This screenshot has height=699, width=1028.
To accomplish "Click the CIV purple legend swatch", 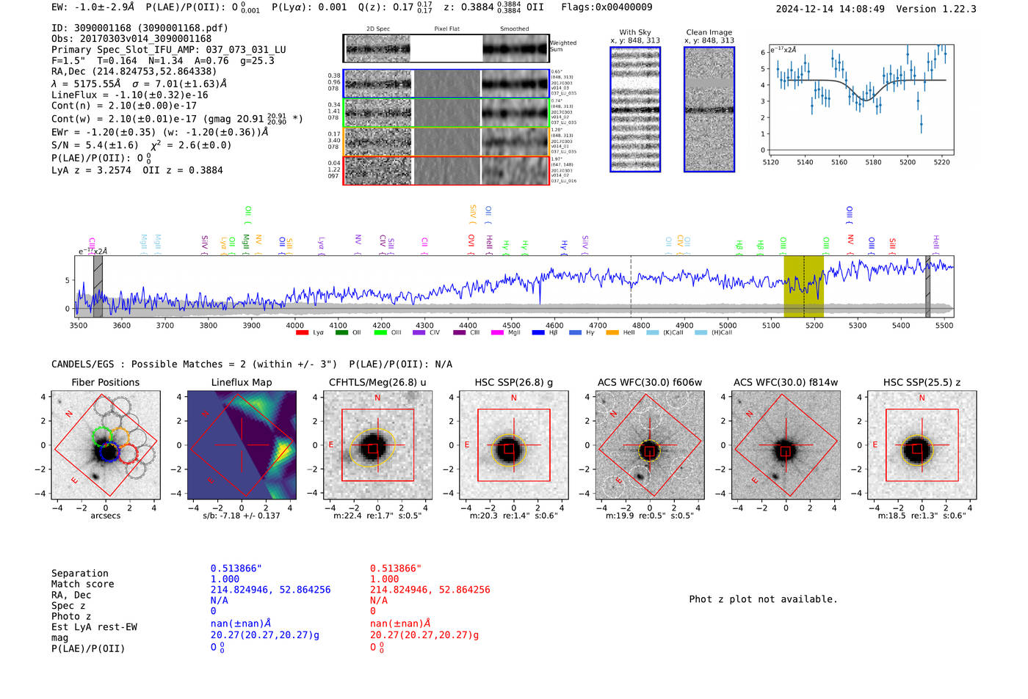I will [x=419, y=333].
